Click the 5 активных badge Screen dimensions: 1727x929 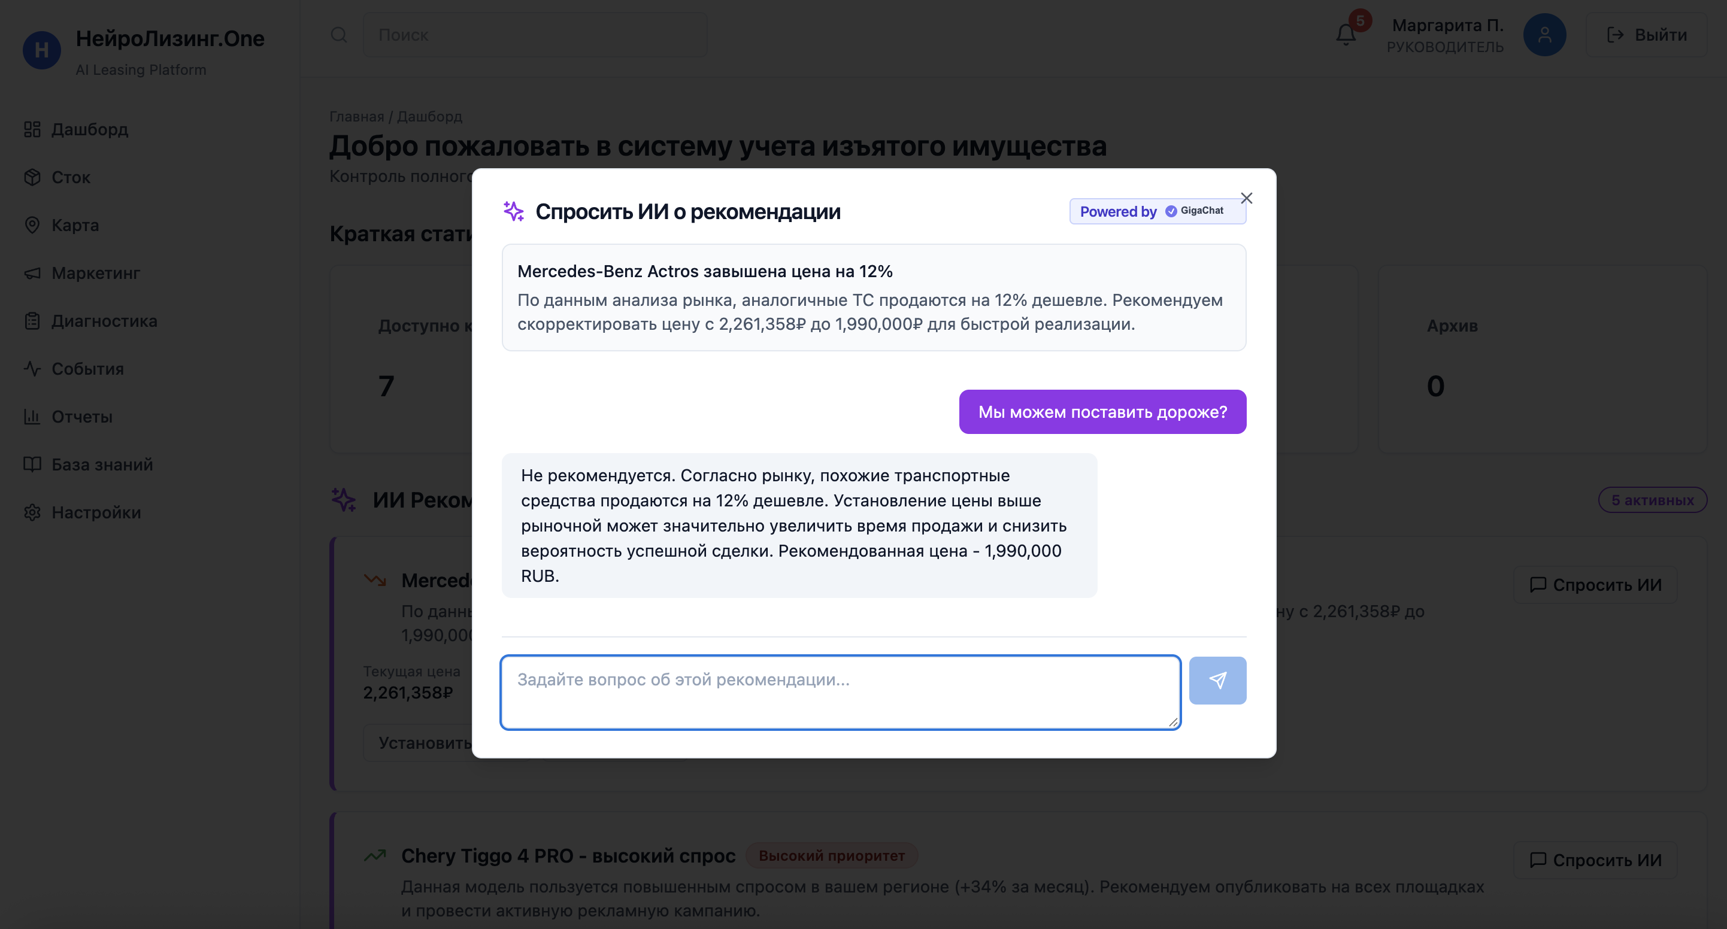tap(1653, 499)
